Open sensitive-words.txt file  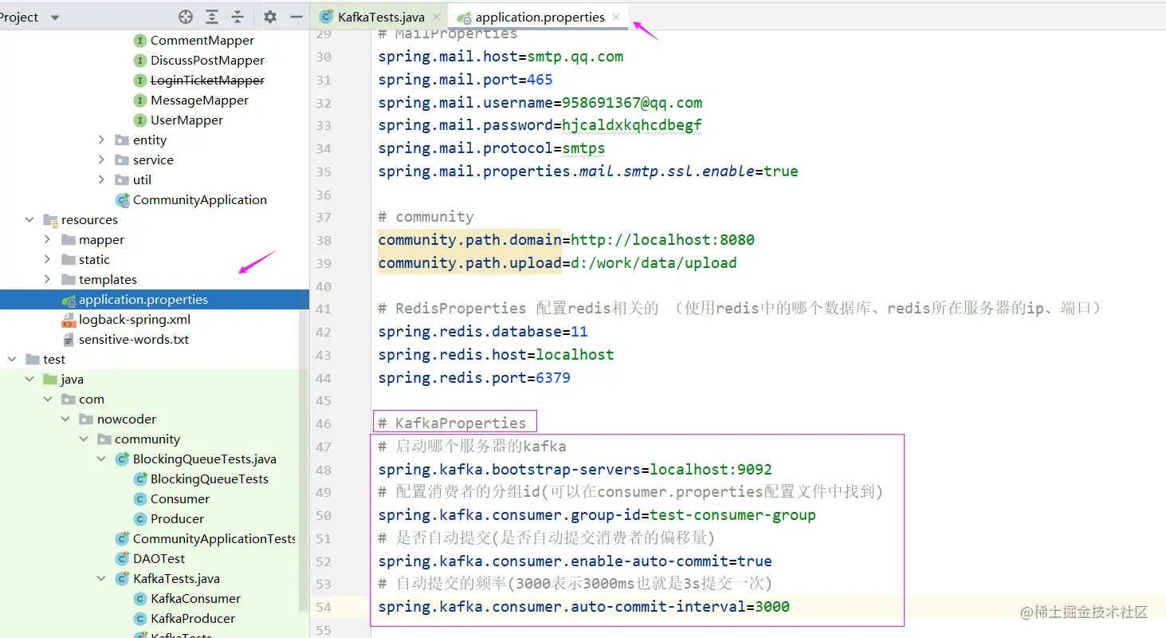click(134, 340)
